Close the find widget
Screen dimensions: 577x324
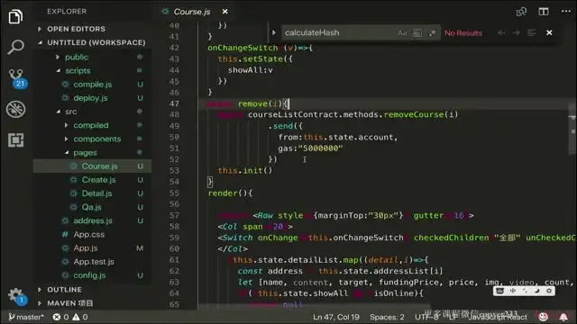(549, 32)
